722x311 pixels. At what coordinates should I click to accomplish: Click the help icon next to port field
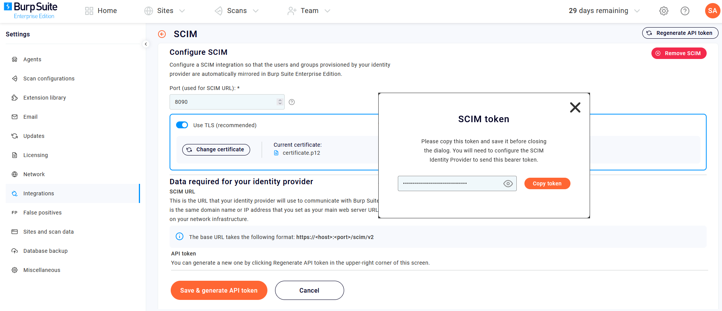292,102
